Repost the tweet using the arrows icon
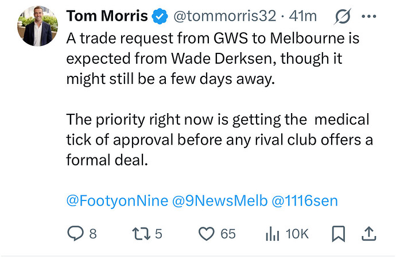 [140, 234]
